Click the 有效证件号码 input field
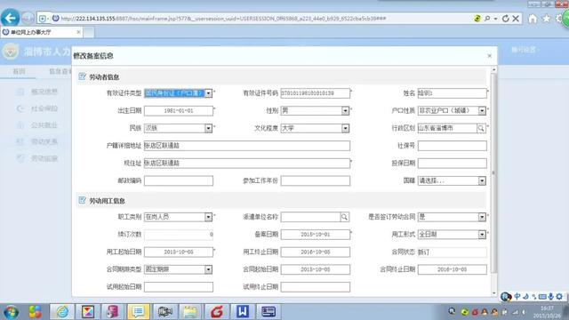 [x=316, y=93]
